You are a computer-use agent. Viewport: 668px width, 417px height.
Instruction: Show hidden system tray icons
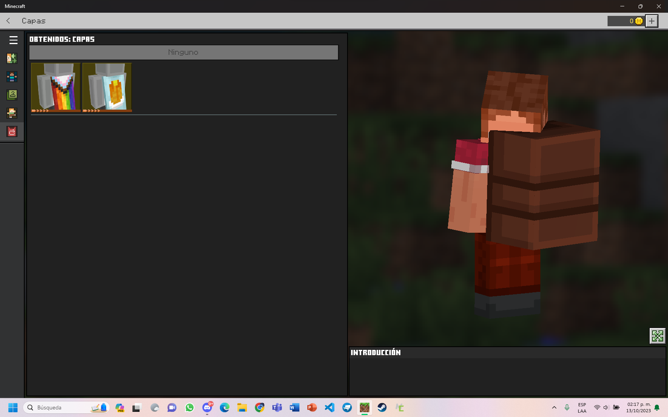pyautogui.click(x=554, y=407)
